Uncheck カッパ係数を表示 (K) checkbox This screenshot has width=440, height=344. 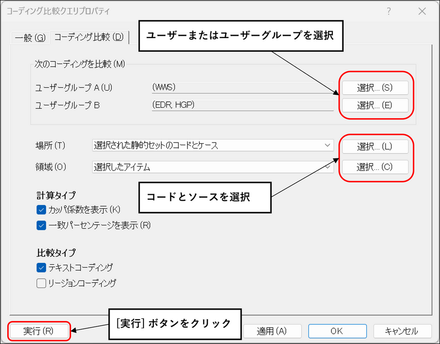[x=41, y=210]
